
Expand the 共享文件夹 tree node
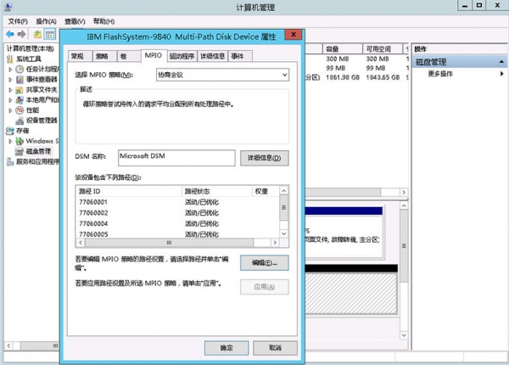pos(10,90)
